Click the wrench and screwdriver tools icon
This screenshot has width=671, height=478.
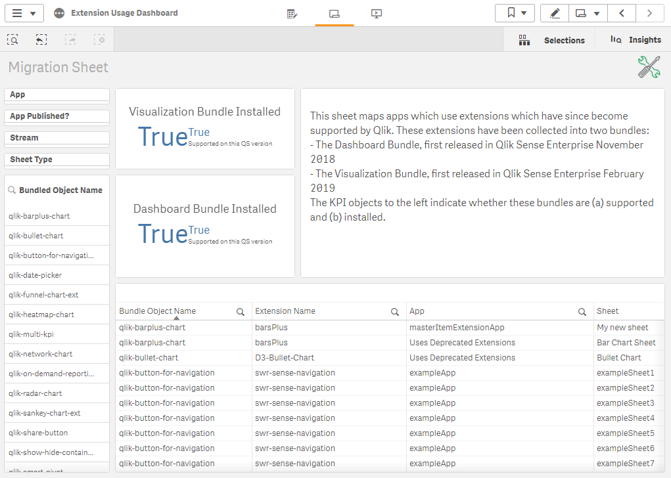click(649, 67)
